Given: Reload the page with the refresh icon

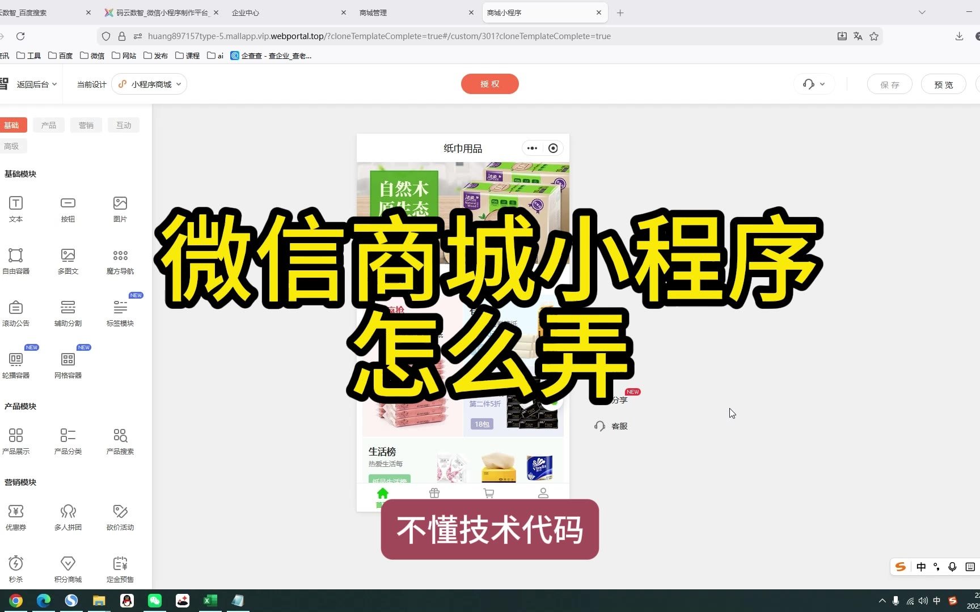Looking at the screenshot, I should (20, 36).
